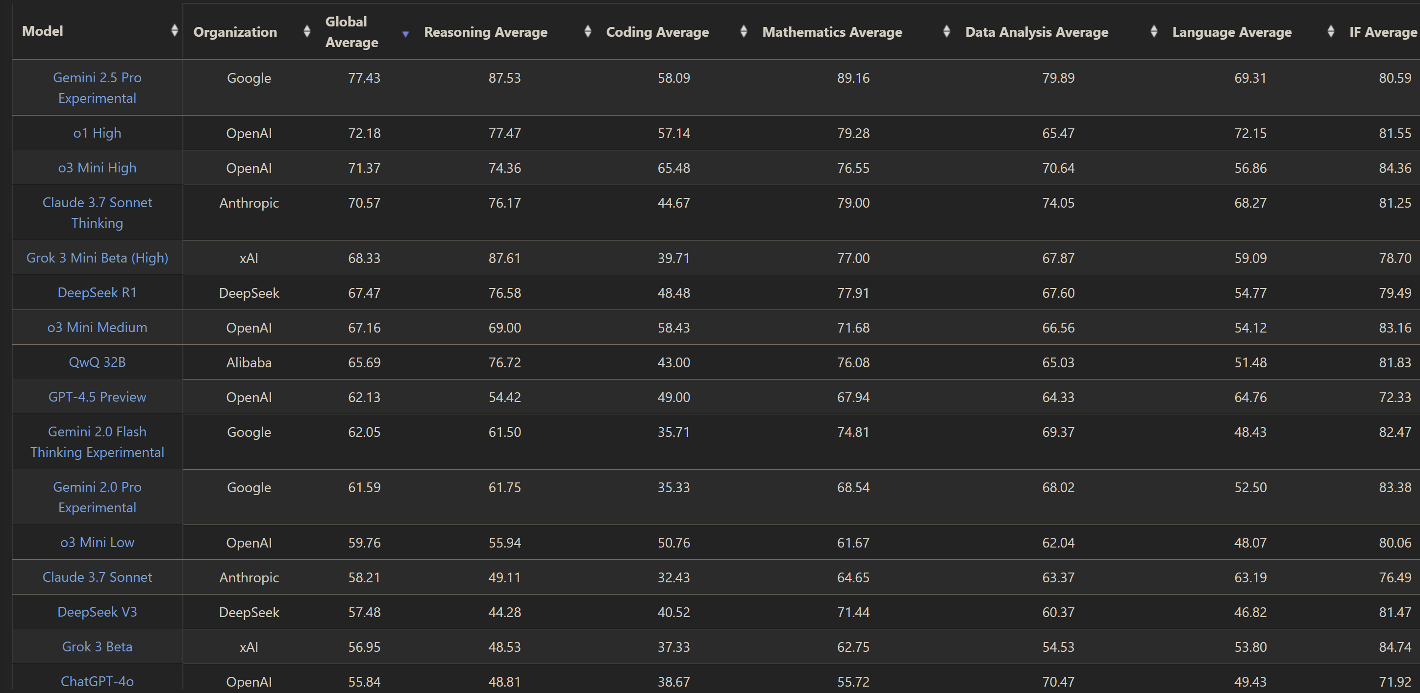Image resolution: width=1420 pixels, height=693 pixels.
Task: Select Global Average value 77.43
Action: (364, 78)
